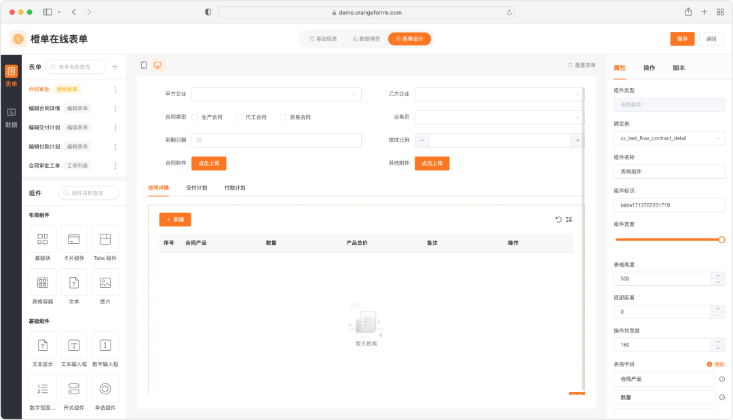Go to the 数据模型 step
Screen dimensions: 733x420
click(366, 39)
